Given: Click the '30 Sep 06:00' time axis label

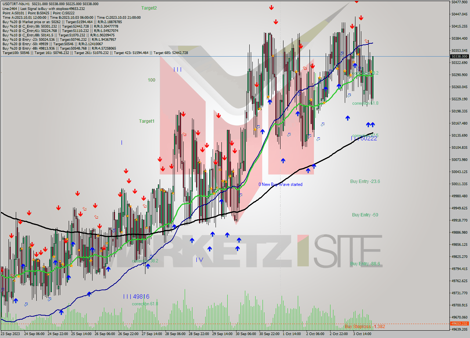Looking at the screenshot, I should point(246,334).
